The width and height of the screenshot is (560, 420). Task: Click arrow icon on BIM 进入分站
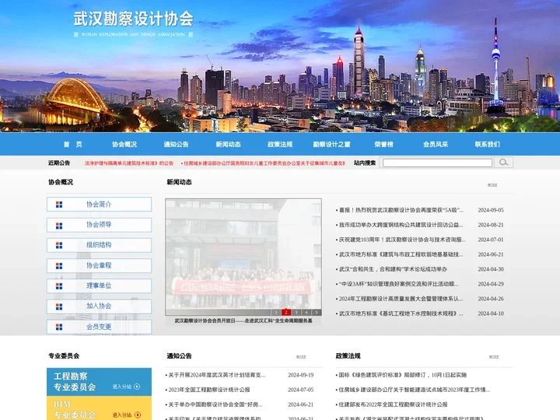138,415
